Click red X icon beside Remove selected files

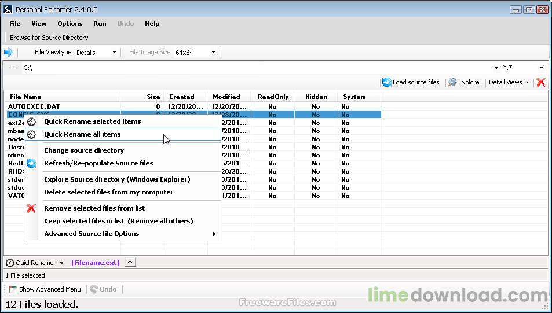31,208
